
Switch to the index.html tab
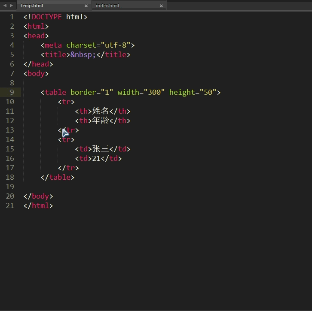coord(107,6)
